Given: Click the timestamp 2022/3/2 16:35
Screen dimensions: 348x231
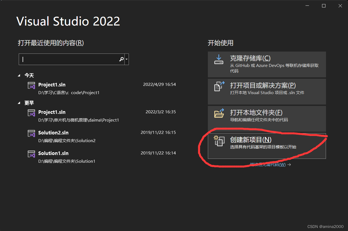Looking at the screenshot, I should pyautogui.click(x=161, y=112).
